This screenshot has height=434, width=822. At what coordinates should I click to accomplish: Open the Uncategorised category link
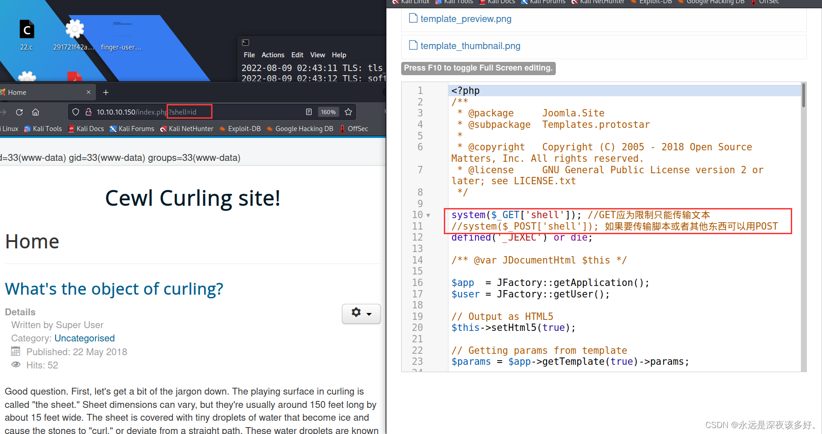[x=84, y=338]
